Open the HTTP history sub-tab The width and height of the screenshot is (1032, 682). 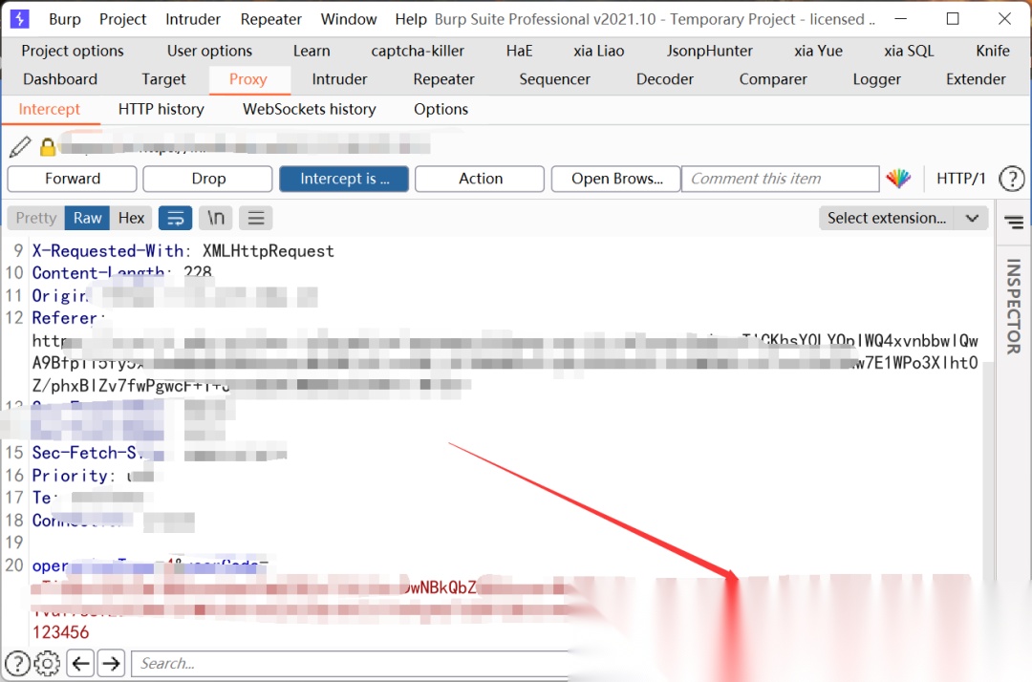pos(161,109)
